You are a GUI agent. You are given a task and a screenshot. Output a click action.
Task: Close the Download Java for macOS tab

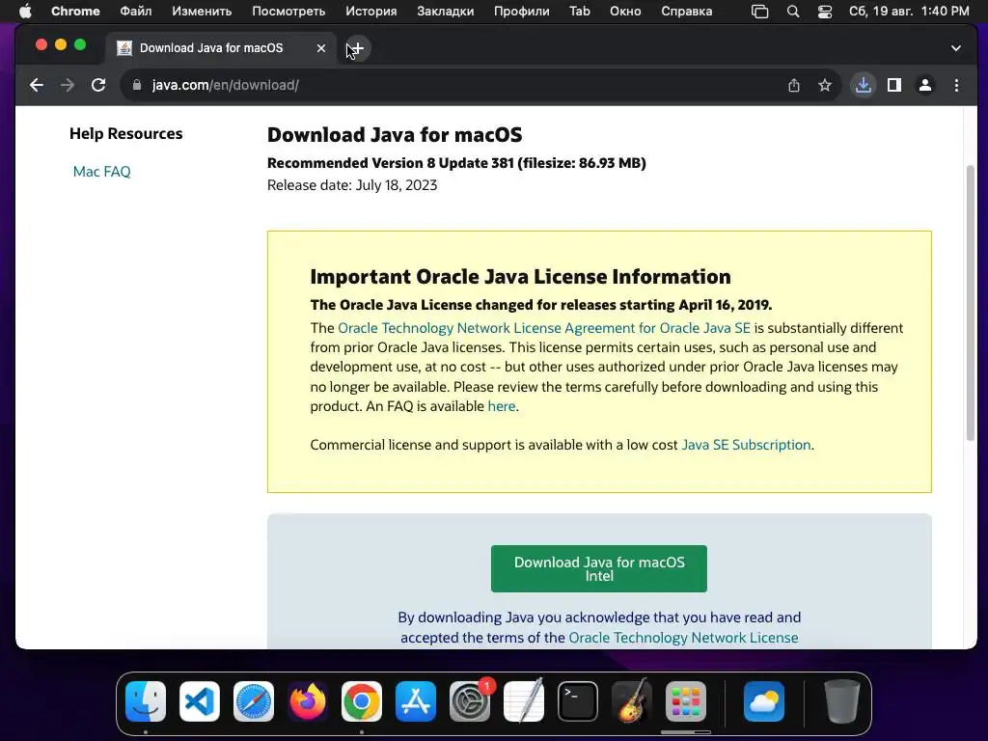(x=320, y=48)
